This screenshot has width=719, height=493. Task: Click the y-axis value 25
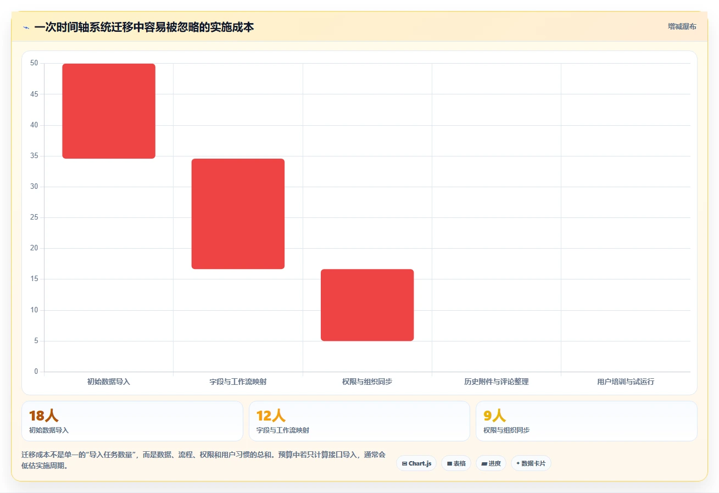[x=34, y=217]
